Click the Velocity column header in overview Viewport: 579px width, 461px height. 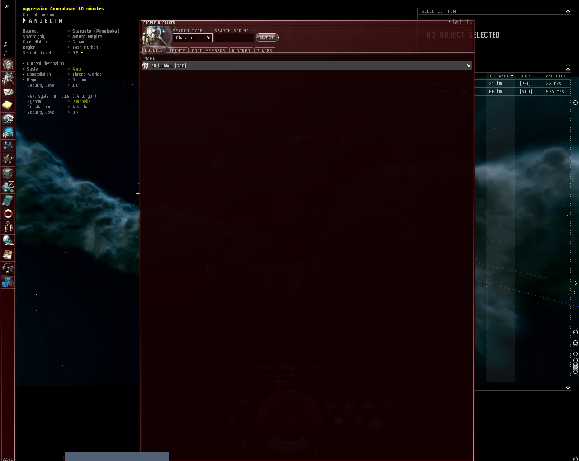[555, 76]
